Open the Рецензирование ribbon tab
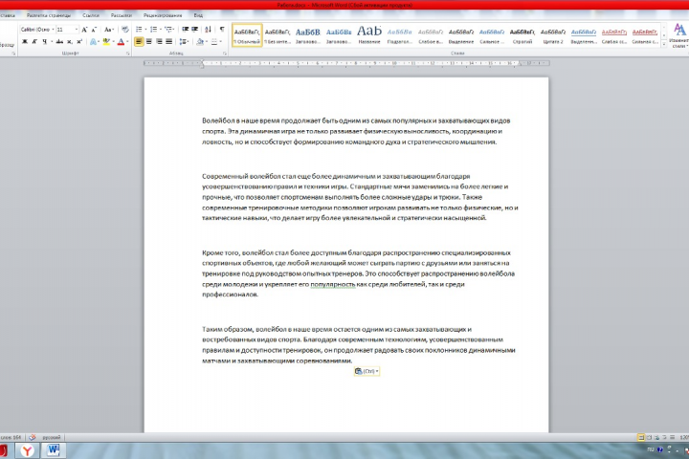Image resolution: width=689 pixels, height=459 pixels. [162, 15]
